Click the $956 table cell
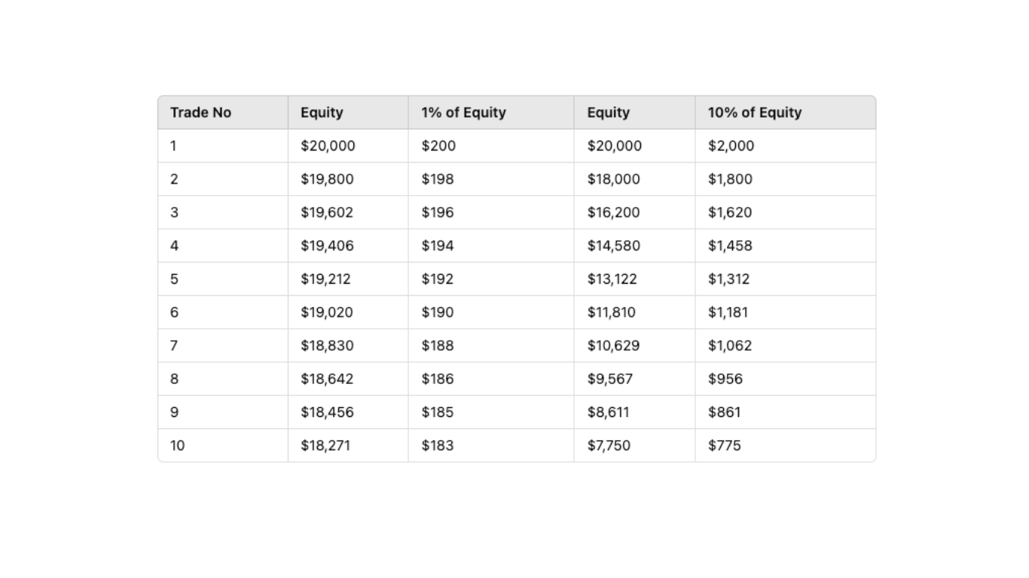The image size is (1029, 578). pos(725,379)
